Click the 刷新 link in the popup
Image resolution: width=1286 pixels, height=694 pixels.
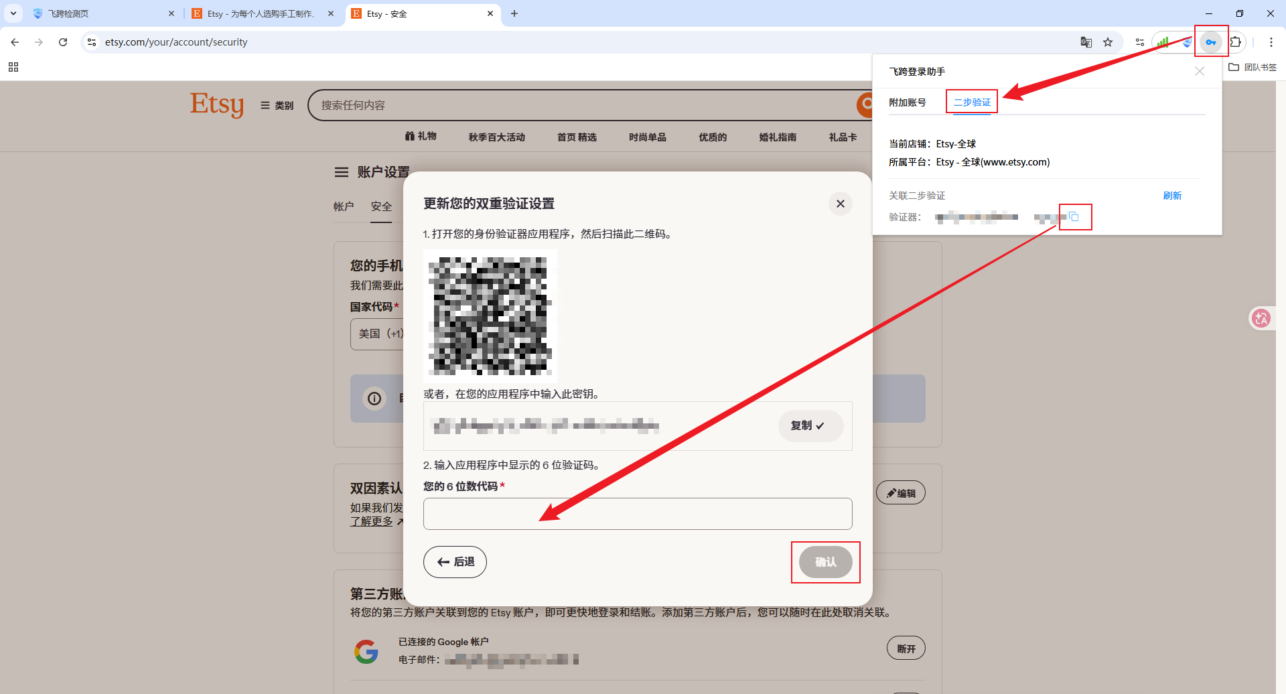(1172, 196)
